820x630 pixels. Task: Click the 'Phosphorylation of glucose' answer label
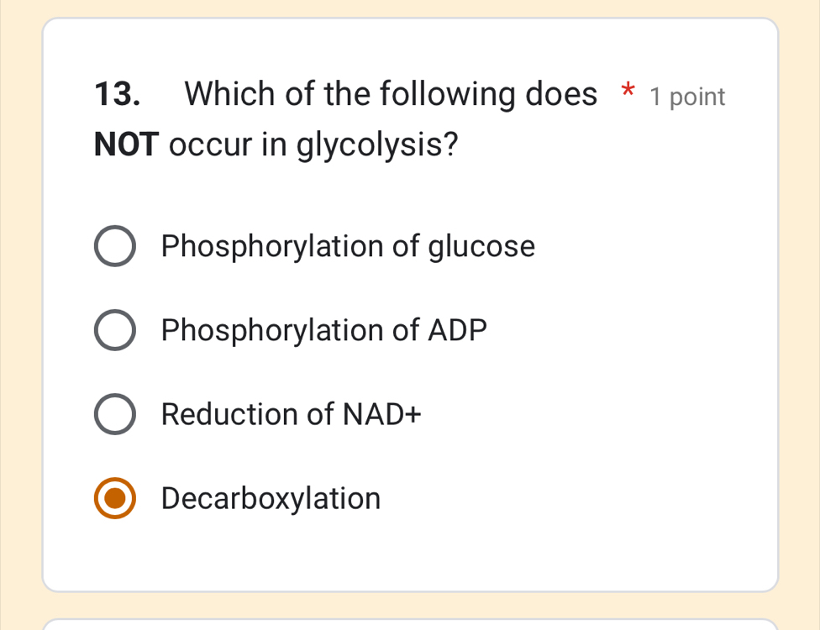click(x=348, y=246)
